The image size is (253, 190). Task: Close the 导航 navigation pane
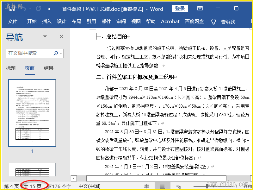coord(61,36)
